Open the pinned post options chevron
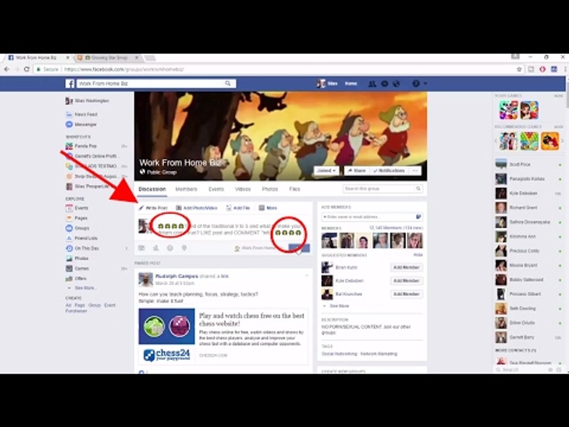569x427 pixels. tap(306, 276)
